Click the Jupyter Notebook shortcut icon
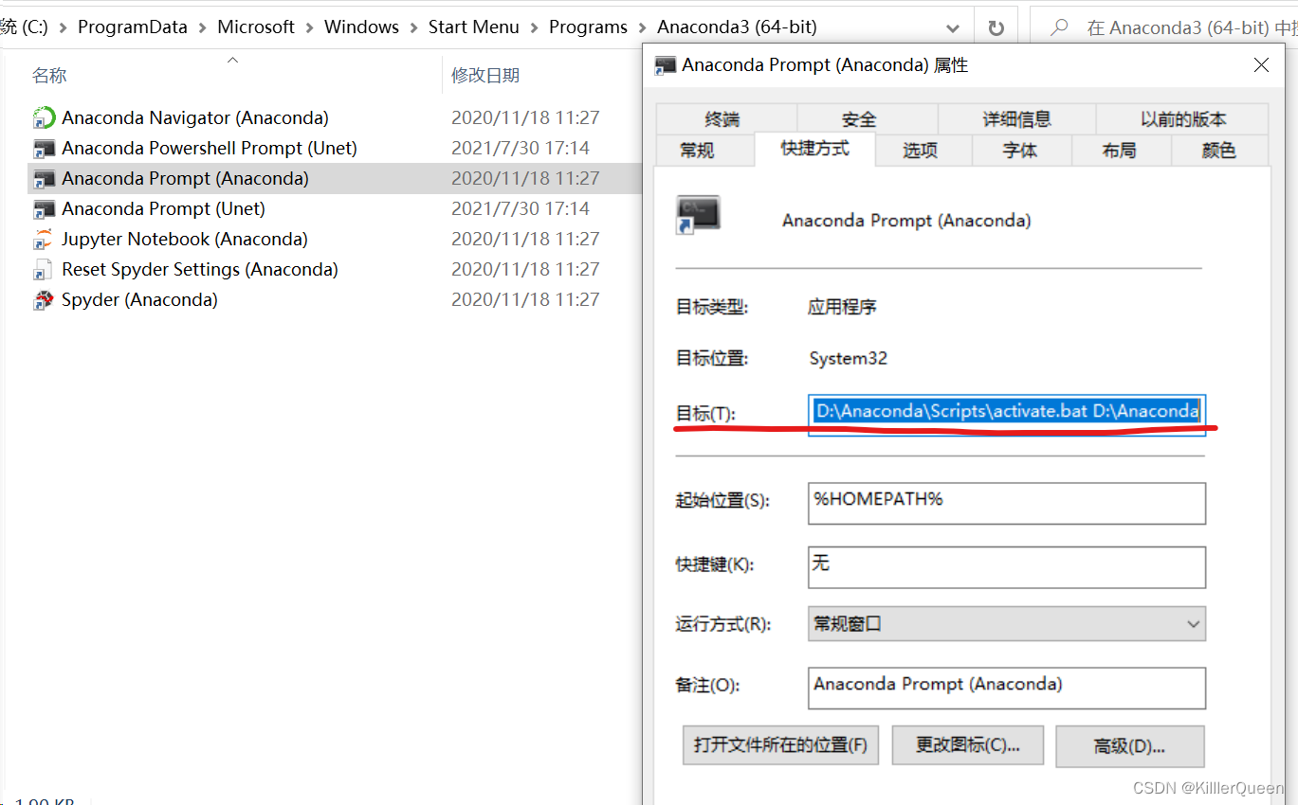1298x805 pixels. point(44,239)
